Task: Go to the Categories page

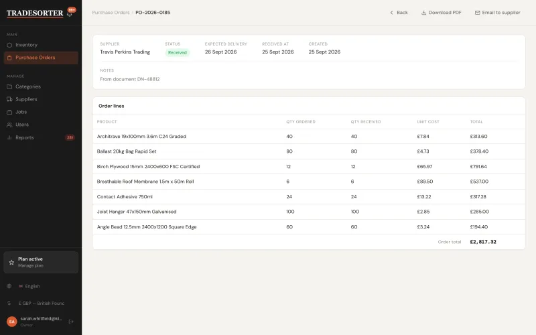Action: (x=41, y=87)
